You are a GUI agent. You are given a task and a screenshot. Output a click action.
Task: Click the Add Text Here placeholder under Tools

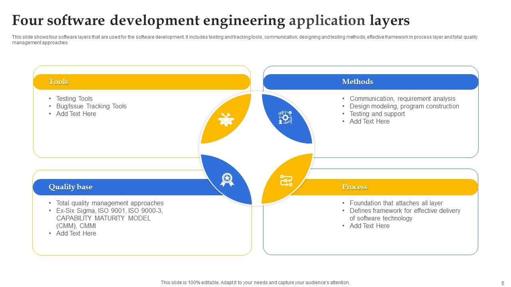76,114
